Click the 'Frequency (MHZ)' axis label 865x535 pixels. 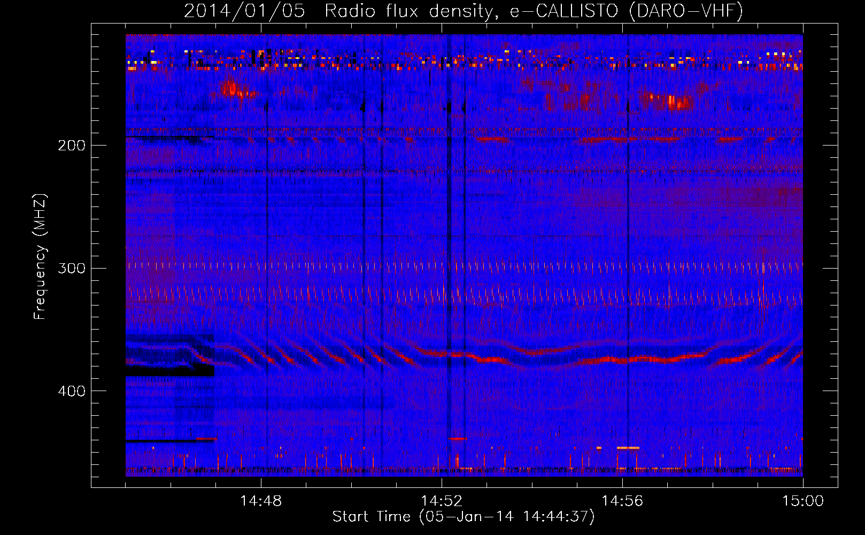[41, 257]
